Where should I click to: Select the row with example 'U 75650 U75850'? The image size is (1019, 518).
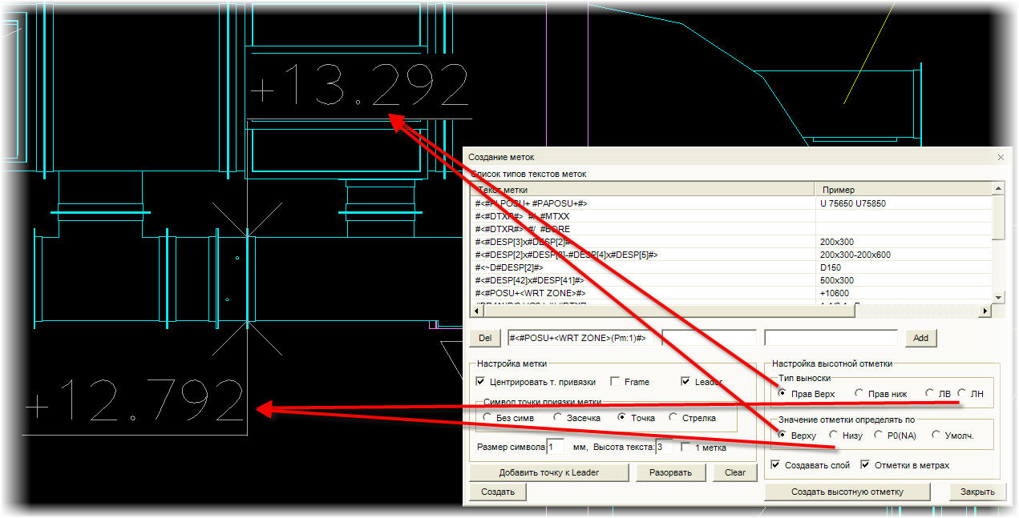[x=732, y=203]
